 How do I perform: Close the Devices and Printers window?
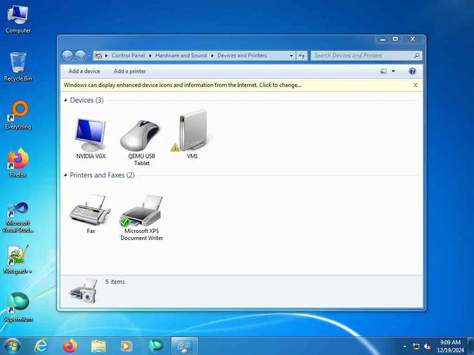click(412, 39)
